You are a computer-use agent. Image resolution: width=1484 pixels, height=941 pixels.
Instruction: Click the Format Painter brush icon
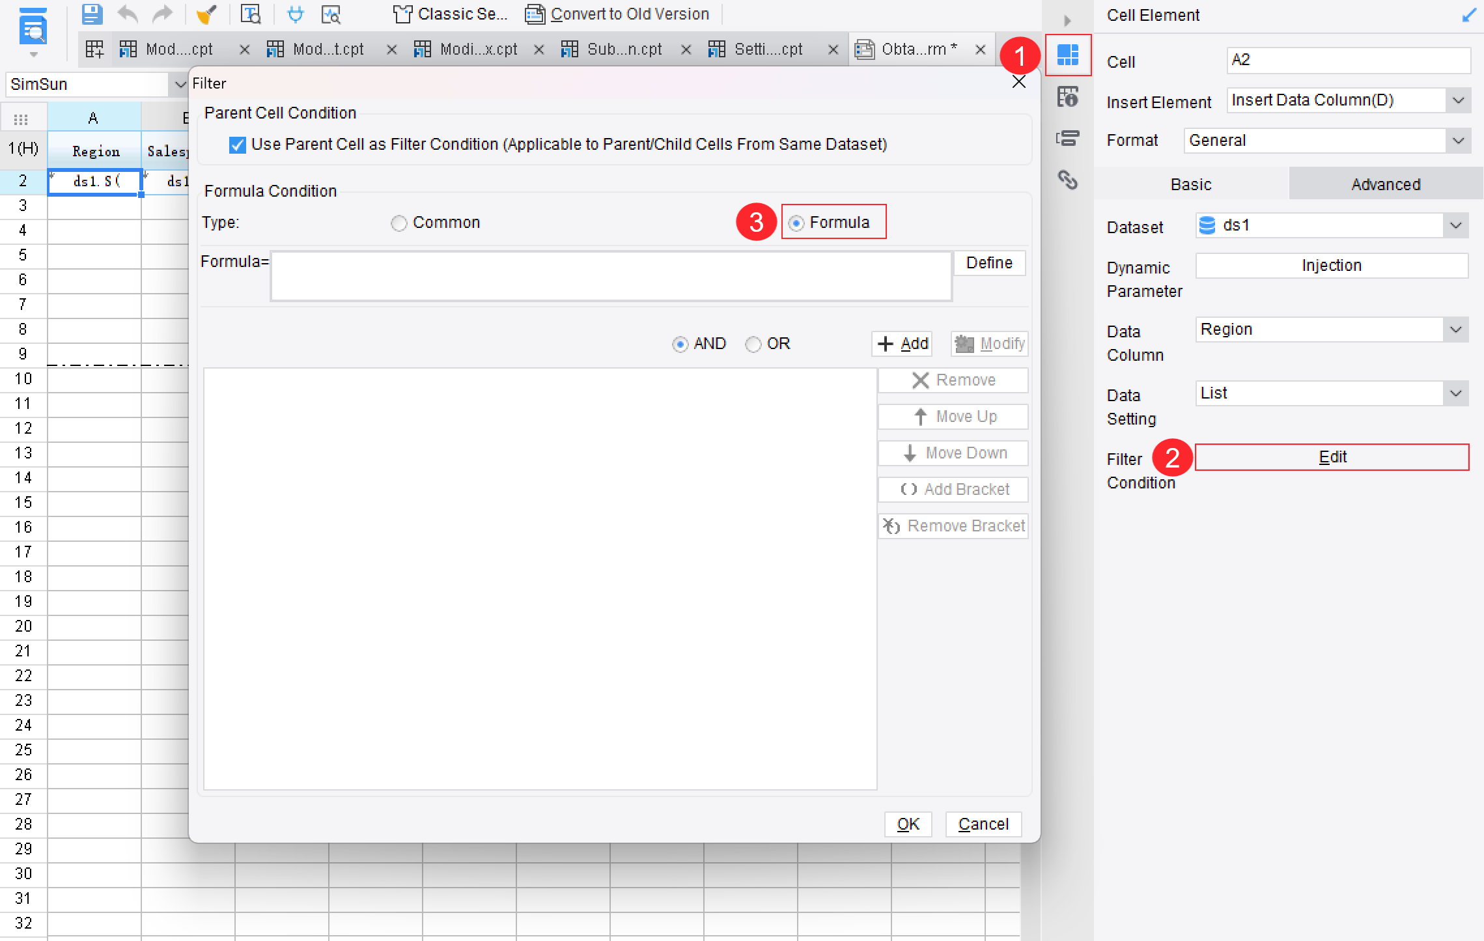(206, 14)
